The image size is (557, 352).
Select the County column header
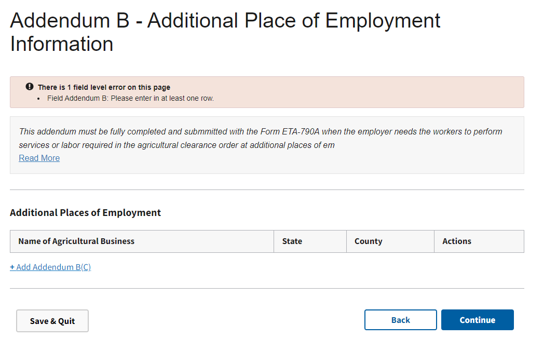tap(368, 241)
